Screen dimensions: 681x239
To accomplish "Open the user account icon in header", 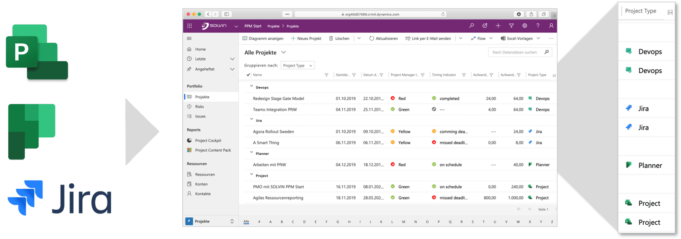I will pos(551,26).
